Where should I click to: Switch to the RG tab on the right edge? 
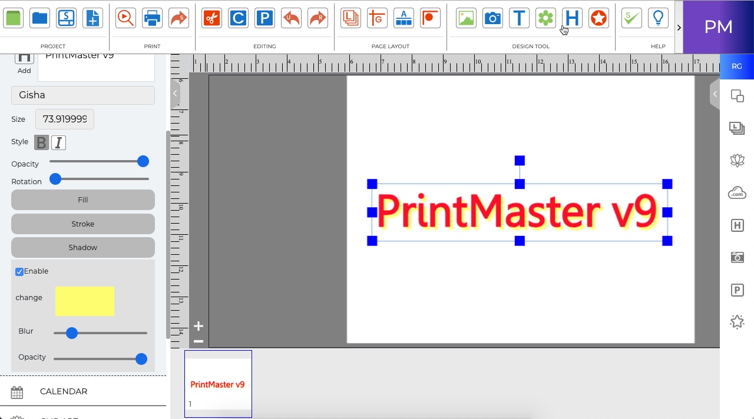point(736,66)
